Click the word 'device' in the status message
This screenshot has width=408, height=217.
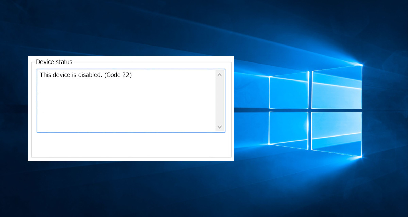tap(62, 75)
